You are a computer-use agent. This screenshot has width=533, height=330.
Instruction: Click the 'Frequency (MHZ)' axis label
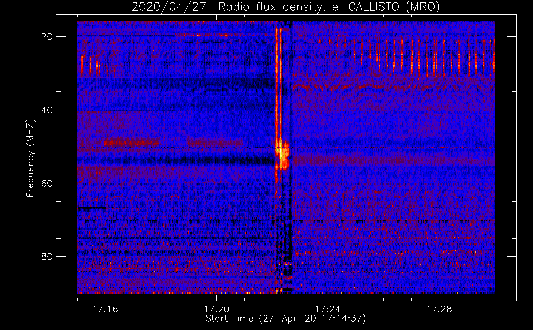[30, 158]
